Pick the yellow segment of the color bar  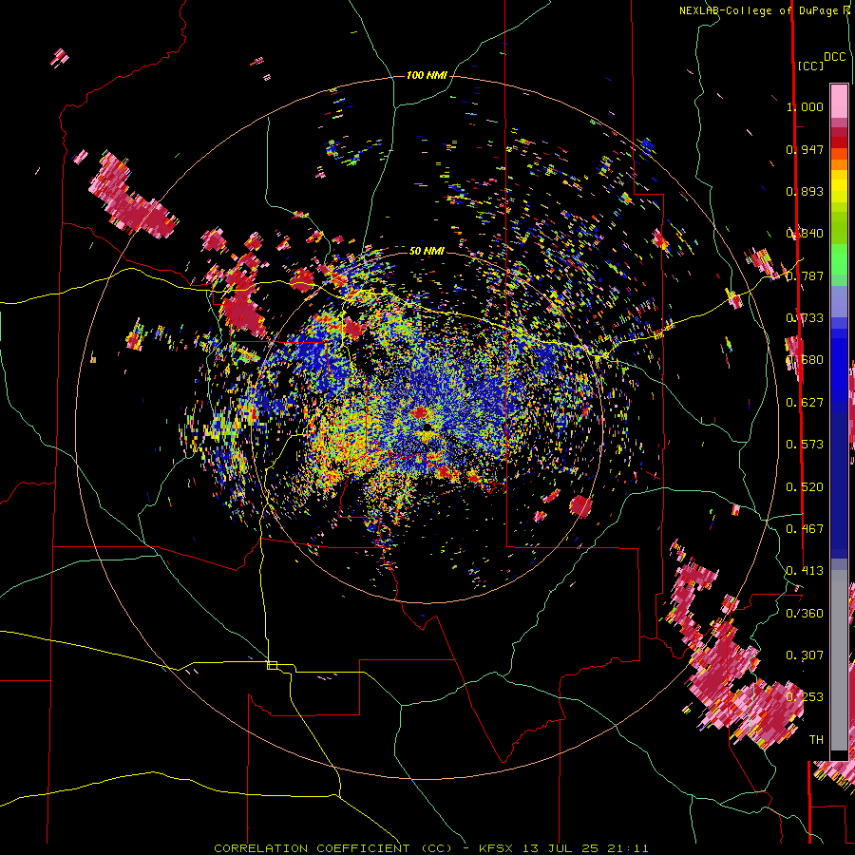839,191
